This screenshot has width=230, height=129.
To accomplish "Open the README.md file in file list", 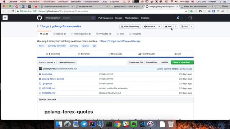I will (x=49, y=93).
